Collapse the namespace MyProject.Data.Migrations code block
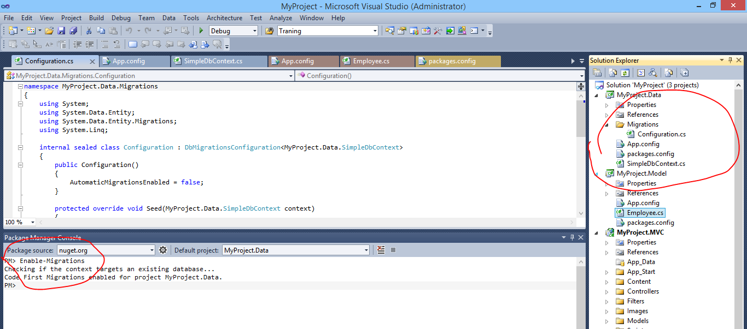 pyautogui.click(x=20, y=86)
